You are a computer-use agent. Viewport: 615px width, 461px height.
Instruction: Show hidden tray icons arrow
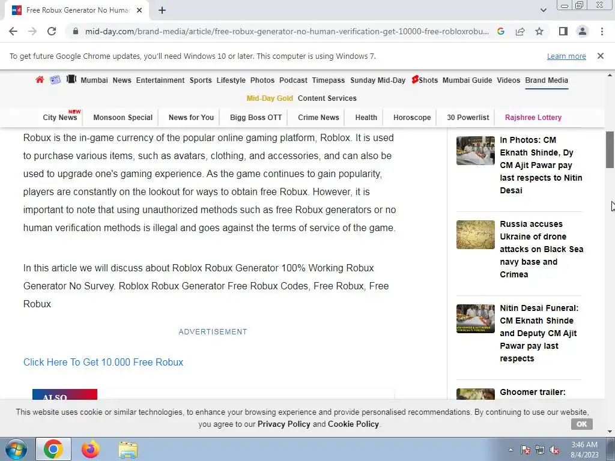pyautogui.click(x=510, y=450)
